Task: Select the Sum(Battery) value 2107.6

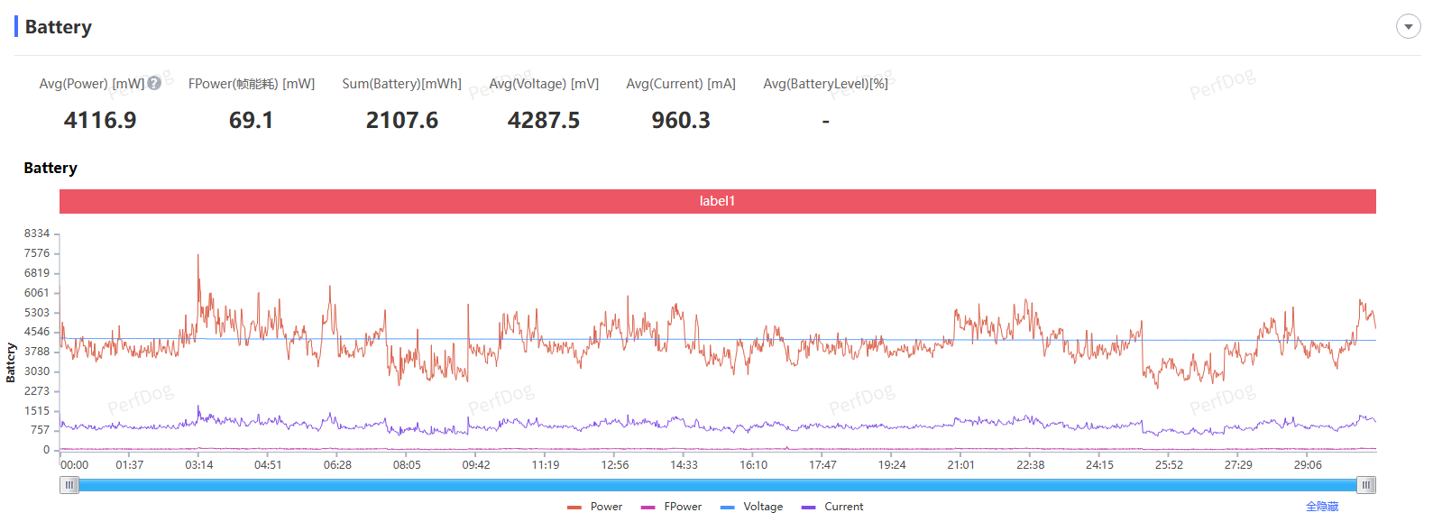Action: pos(401,120)
